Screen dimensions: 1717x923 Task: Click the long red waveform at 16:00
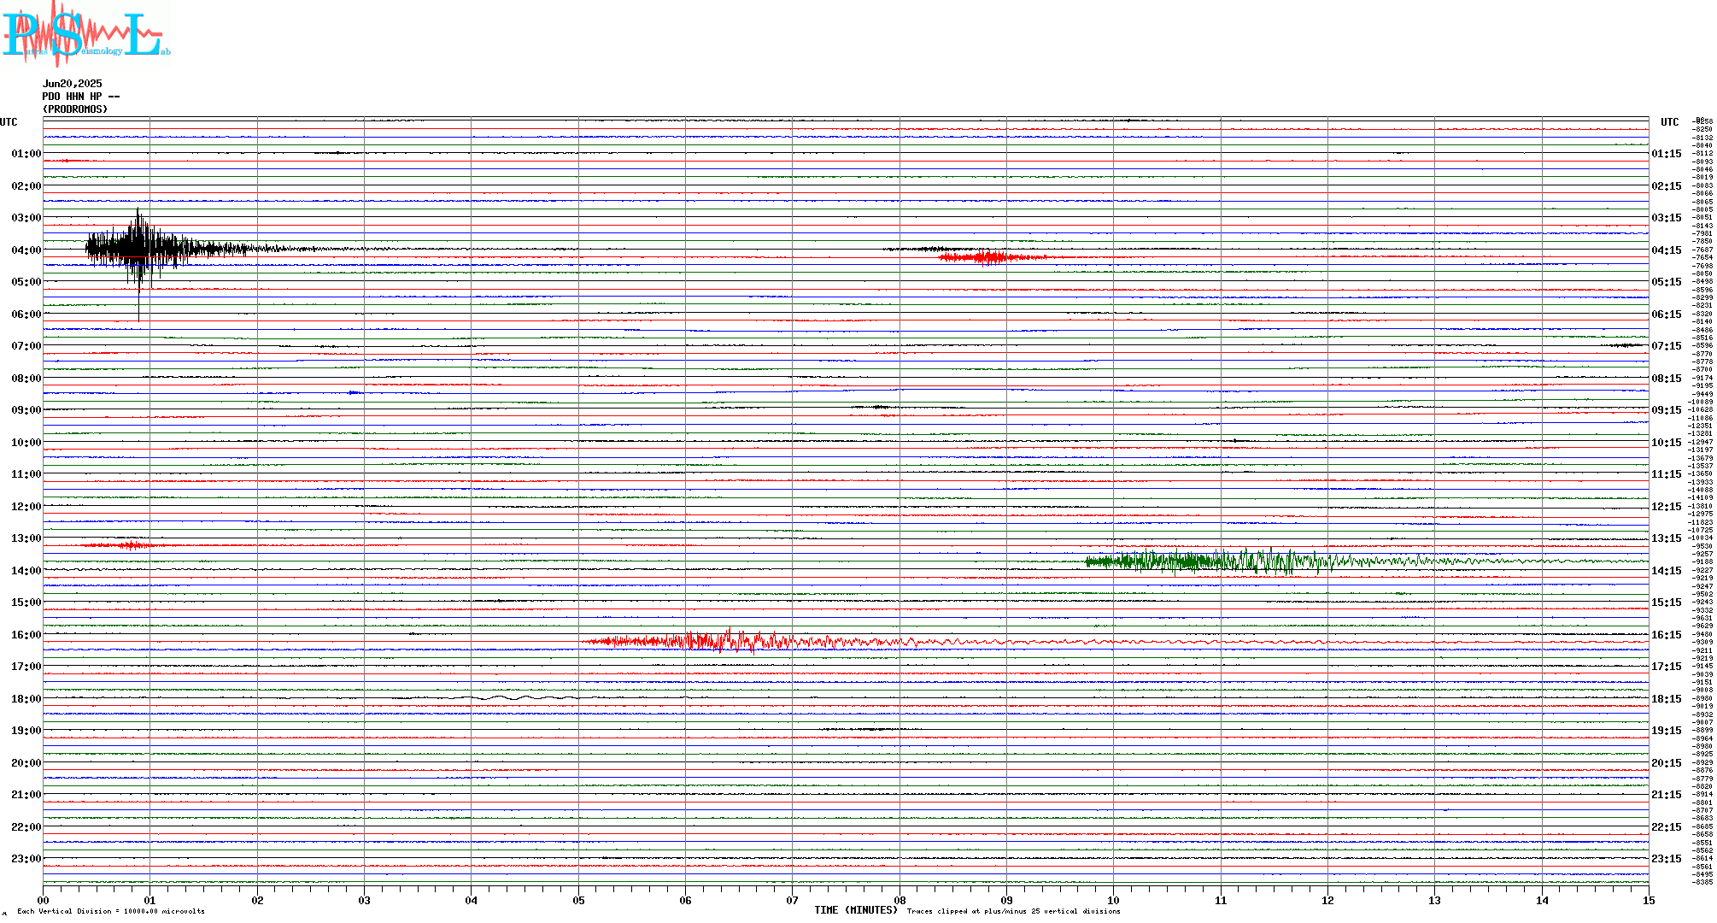pyautogui.click(x=726, y=641)
